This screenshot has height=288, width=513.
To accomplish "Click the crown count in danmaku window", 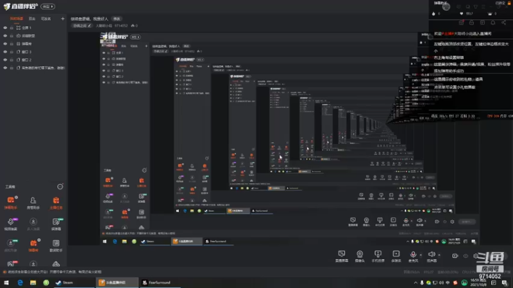I will click(492, 13).
